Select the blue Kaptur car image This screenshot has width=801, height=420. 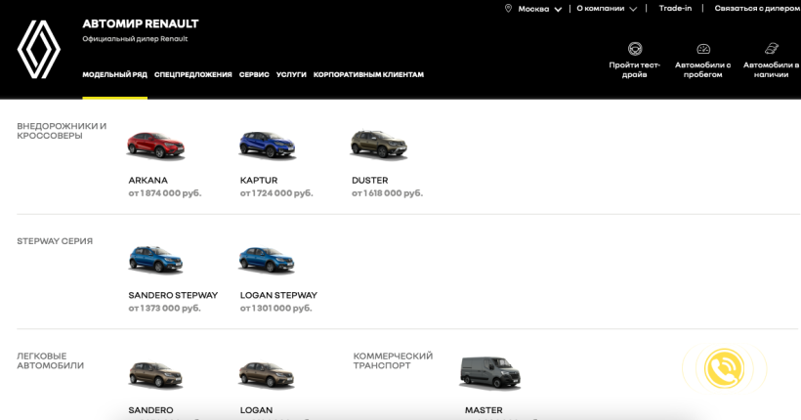(x=268, y=145)
